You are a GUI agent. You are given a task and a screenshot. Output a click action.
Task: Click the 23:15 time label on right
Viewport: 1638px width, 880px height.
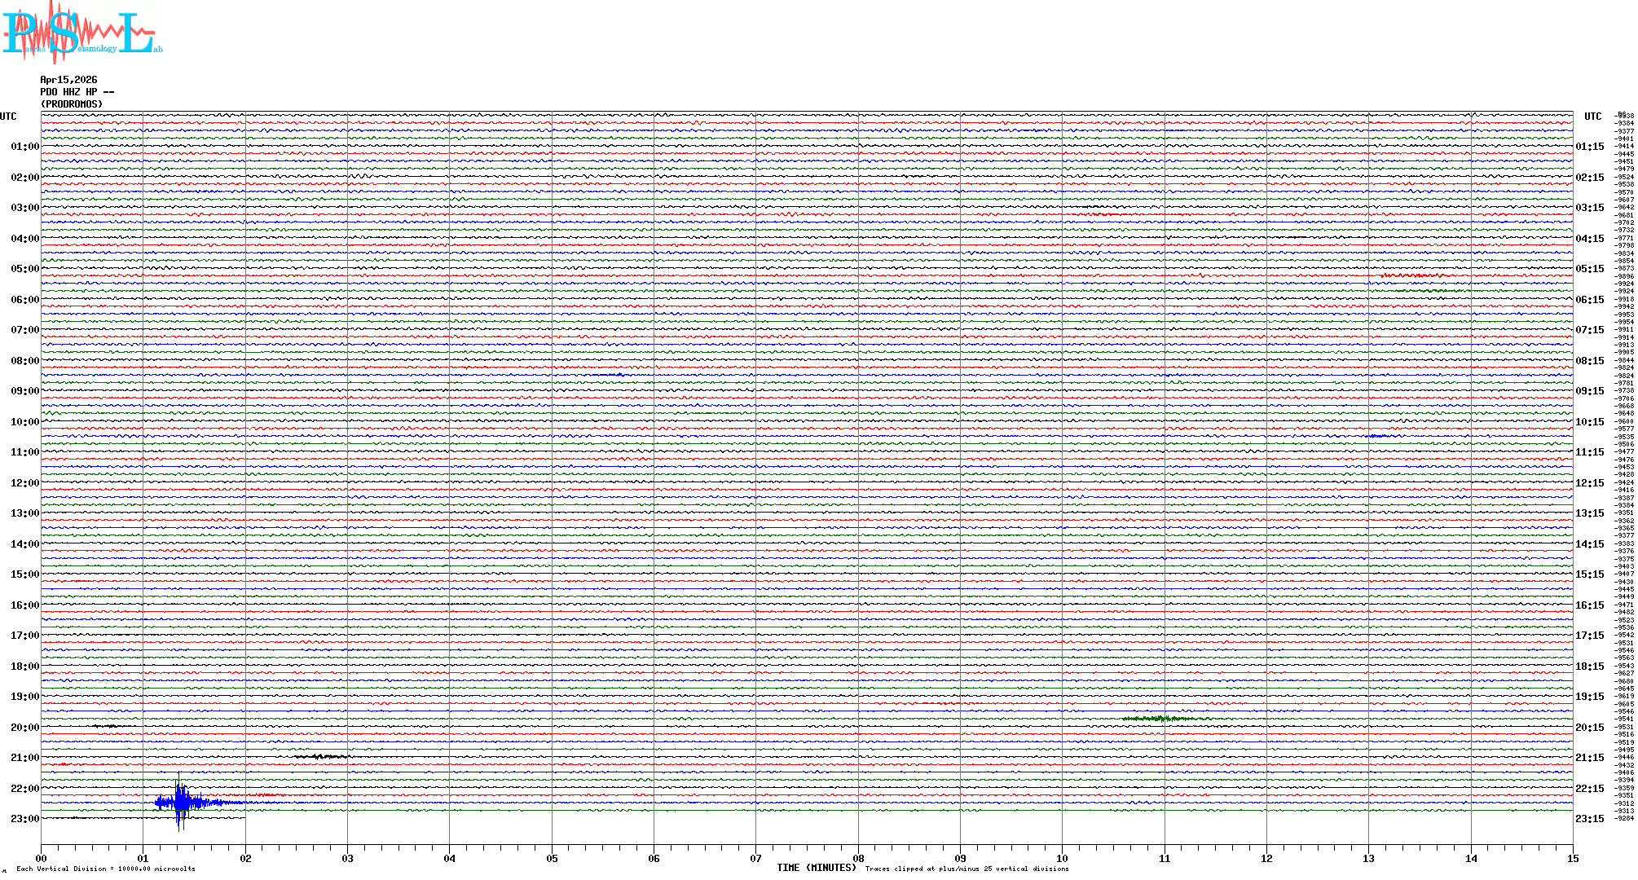(1589, 819)
